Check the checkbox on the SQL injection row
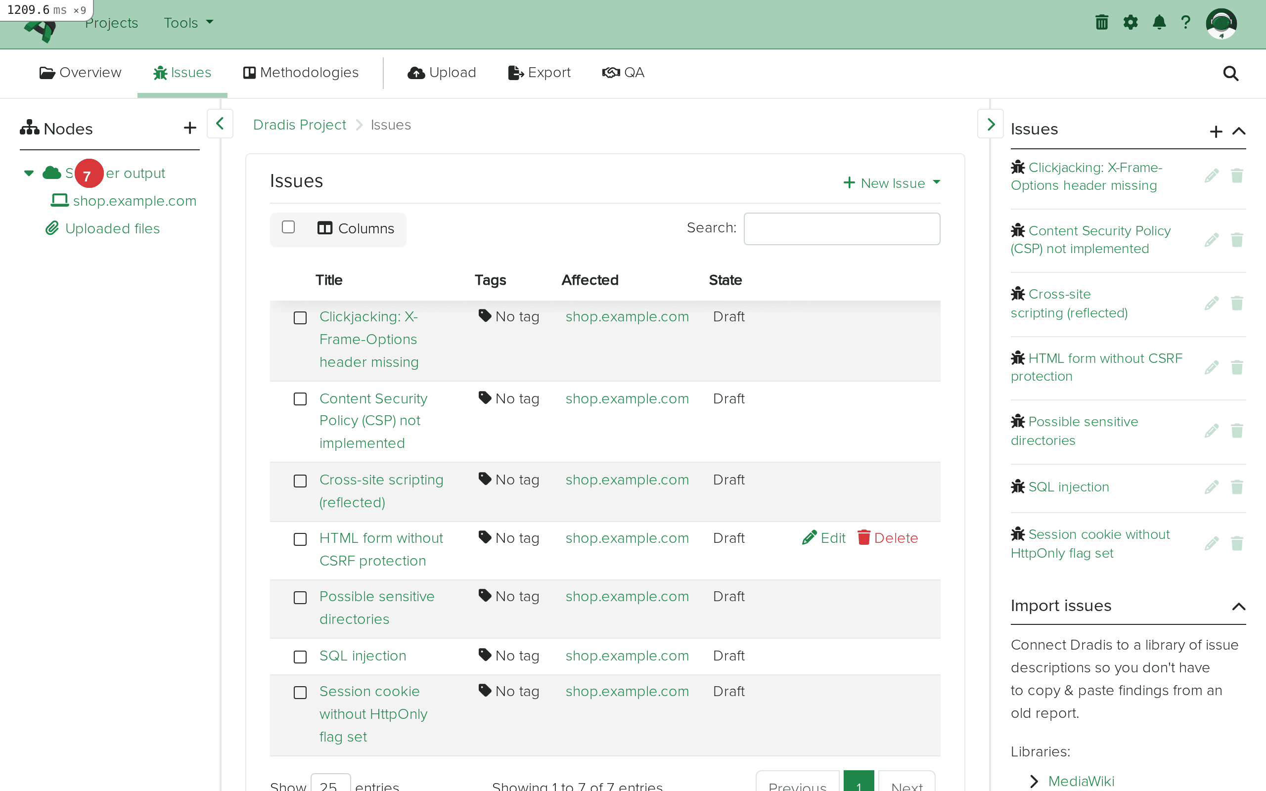1266x791 pixels. click(x=300, y=657)
